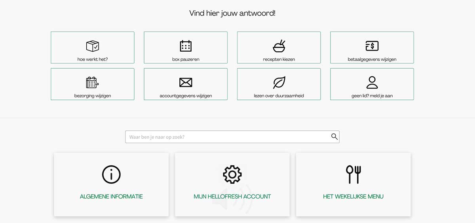
Task: Click the payment card icon for betaalgegevens
Action: point(372,46)
